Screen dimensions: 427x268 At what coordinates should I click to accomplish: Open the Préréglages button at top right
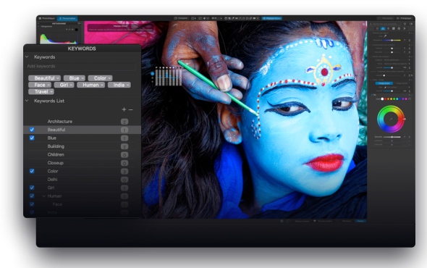point(404,18)
